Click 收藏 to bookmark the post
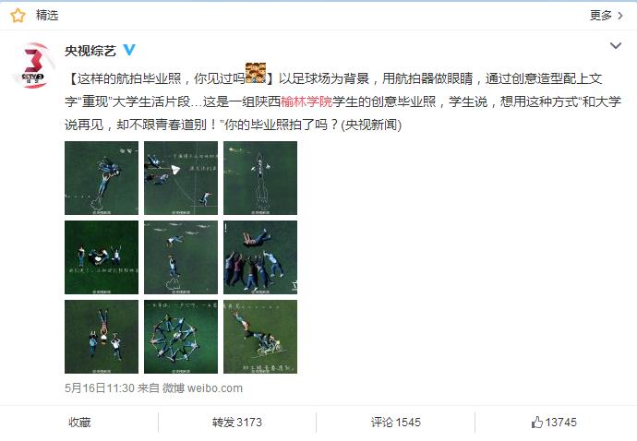This screenshot has height=441, width=637. 79,423
